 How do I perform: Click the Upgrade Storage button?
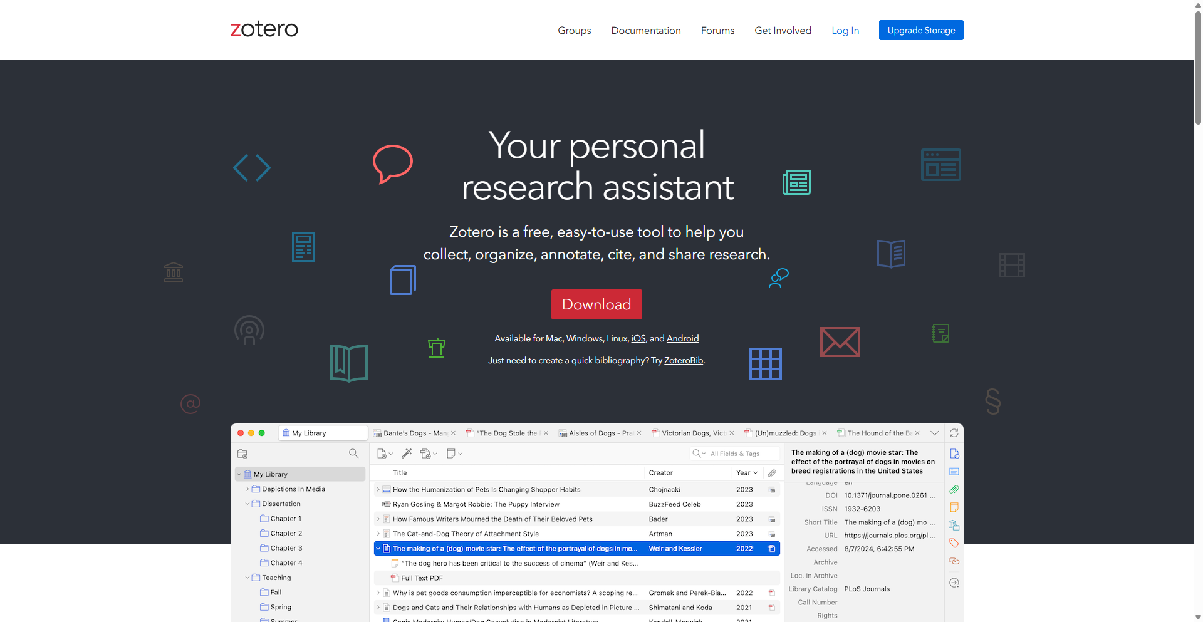pos(921,30)
